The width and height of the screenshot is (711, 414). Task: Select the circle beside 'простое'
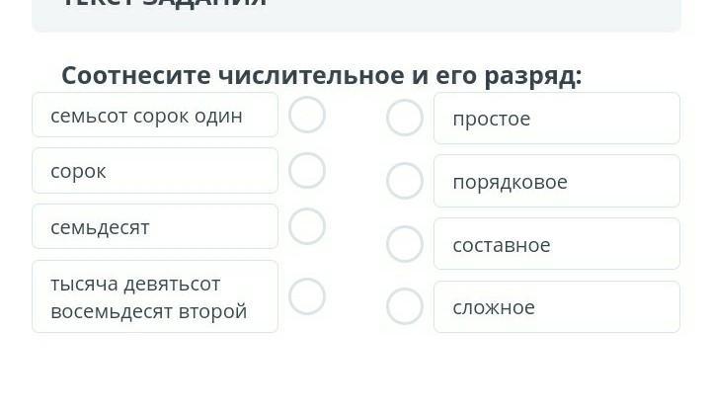pyautogui.click(x=404, y=118)
